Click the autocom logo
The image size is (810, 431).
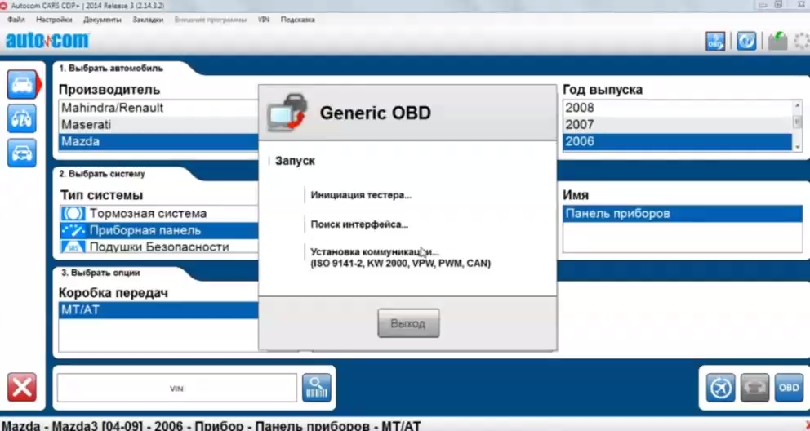point(47,40)
